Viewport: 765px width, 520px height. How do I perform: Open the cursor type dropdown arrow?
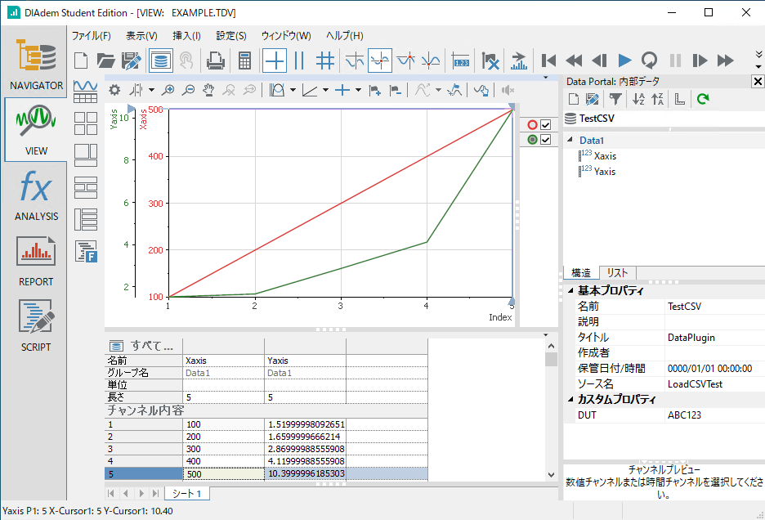tap(151, 90)
